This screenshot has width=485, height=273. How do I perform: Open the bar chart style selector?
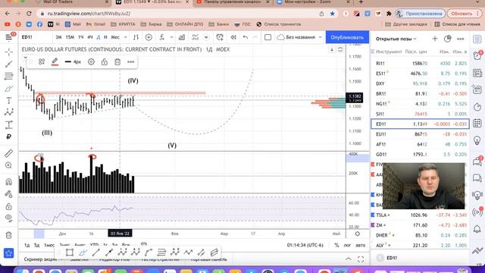coord(136,37)
